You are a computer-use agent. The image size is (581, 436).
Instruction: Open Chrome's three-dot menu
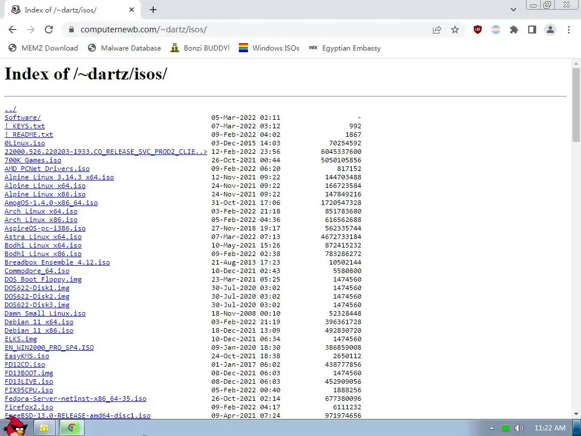(569, 30)
